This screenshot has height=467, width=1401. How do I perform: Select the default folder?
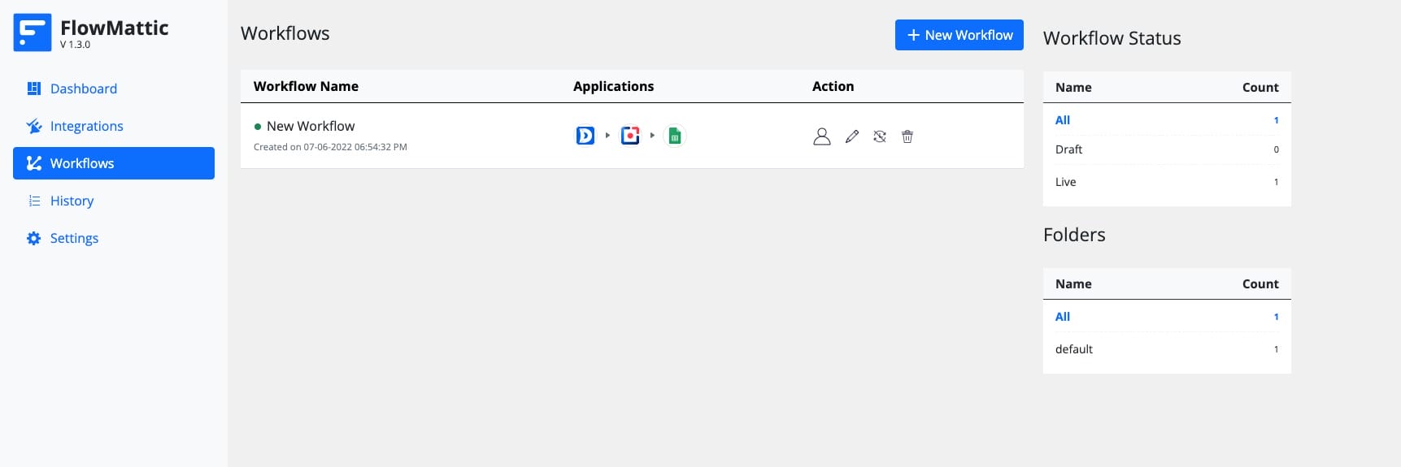1073,349
